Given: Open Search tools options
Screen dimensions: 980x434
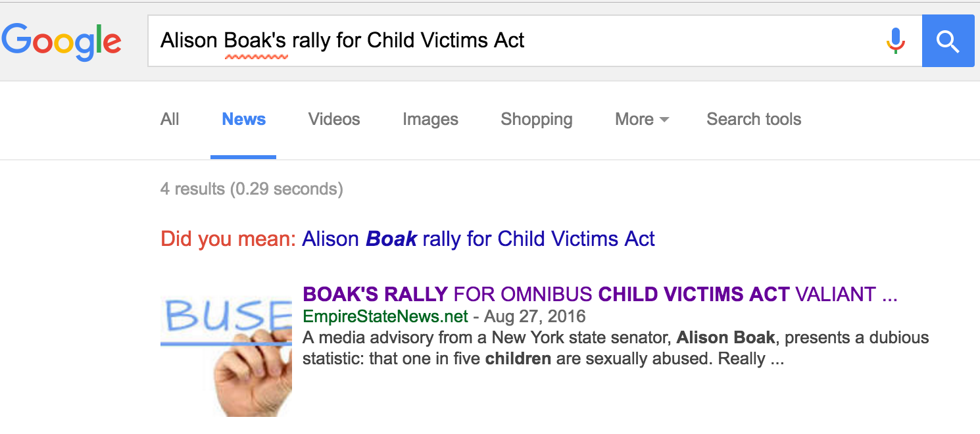Looking at the screenshot, I should [754, 119].
